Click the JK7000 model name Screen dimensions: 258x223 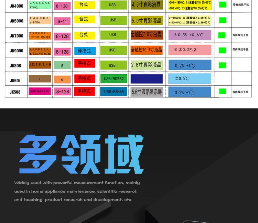tap(17, 36)
